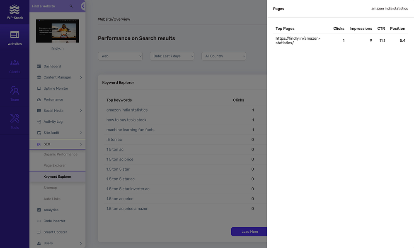Image resolution: width=414 pixels, height=248 pixels.
Task: Select keyword '1.5 ton 5 star inverter ac'
Action: [128, 189]
